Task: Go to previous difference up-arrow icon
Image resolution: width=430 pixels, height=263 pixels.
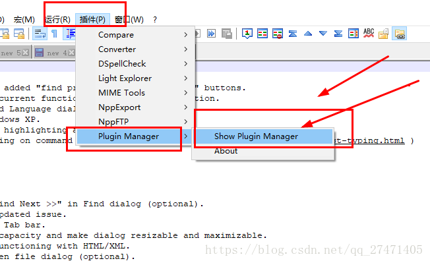Action: pos(308,34)
